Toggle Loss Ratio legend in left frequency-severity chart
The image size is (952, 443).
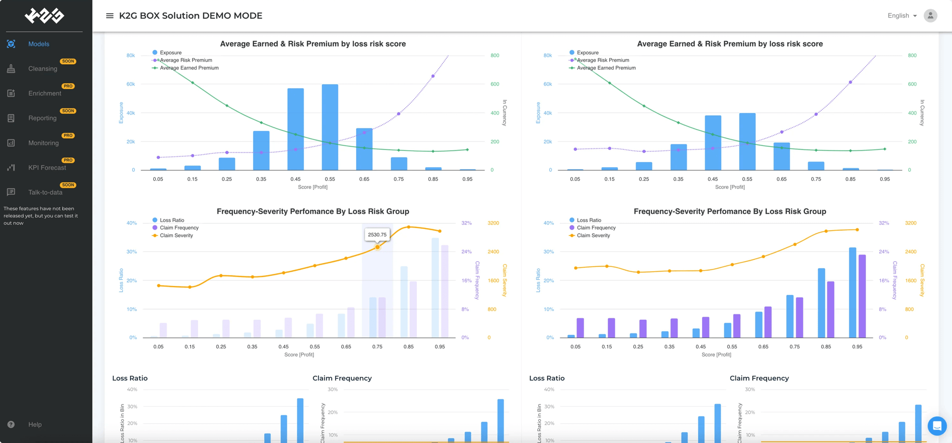(x=168, y=220)
